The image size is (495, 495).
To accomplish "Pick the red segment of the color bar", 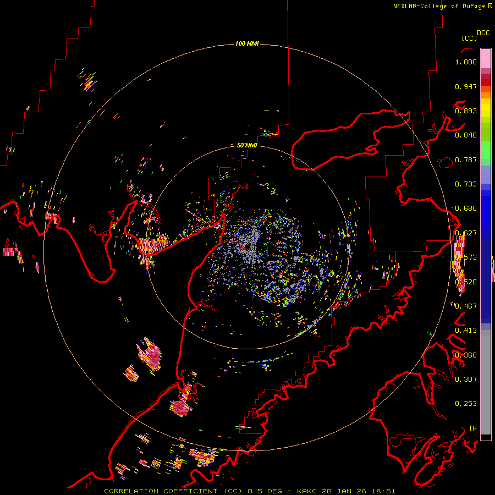I will point(486,82).
